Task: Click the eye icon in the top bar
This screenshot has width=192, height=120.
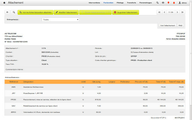Action: coord(163,3)
